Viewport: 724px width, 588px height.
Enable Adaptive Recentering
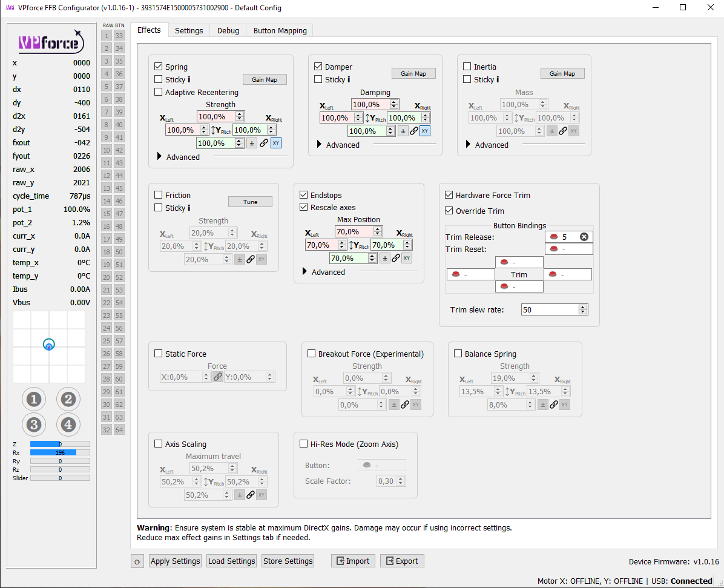[159, 92]
